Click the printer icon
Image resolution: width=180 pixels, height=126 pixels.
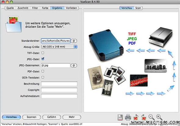coord(128,117)
